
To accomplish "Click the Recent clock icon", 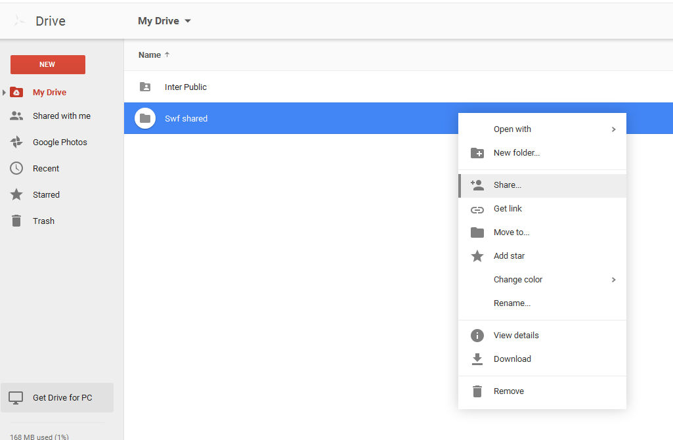I will (x=16, y=168).
